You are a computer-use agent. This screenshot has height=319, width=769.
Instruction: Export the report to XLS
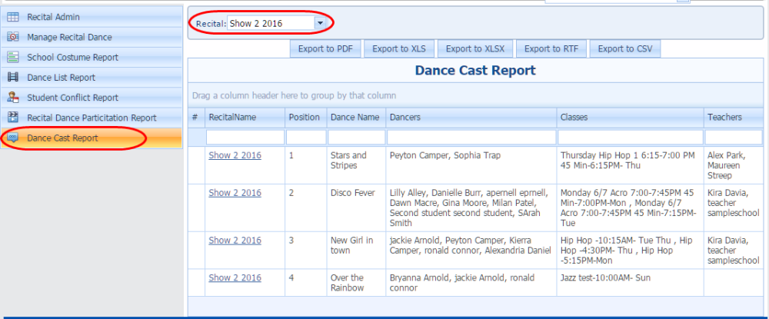point(398,49)
